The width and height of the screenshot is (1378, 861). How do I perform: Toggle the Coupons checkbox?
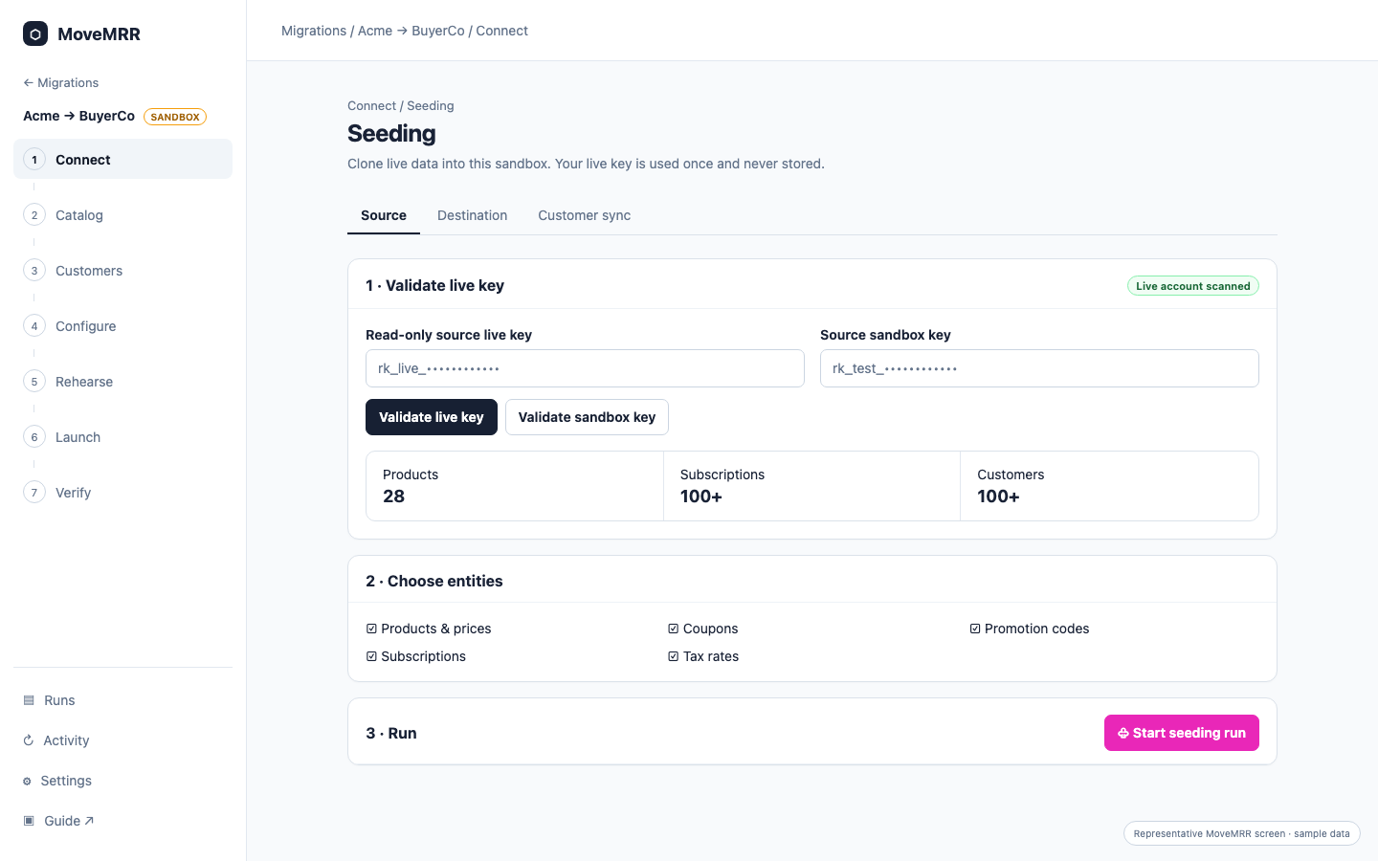674,629
